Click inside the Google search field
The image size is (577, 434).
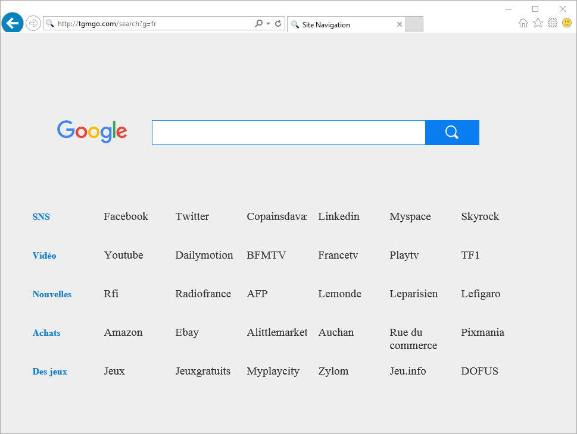(x=288, y=132)
